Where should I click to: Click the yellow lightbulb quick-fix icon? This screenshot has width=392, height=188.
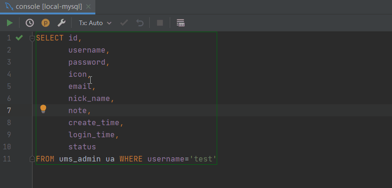tap(43, 109)
